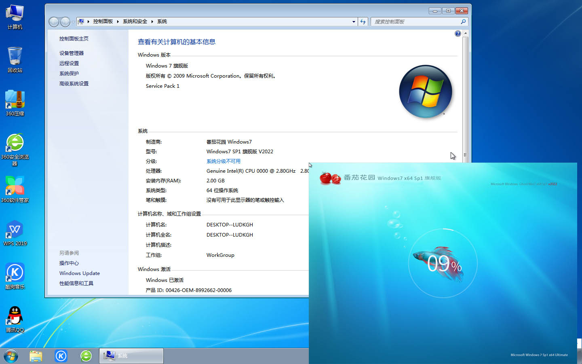This screenshot has height=364, width=582.
Task: Expand the arrow after 系统和安全 breadcrumb
Action: point(152,21)
